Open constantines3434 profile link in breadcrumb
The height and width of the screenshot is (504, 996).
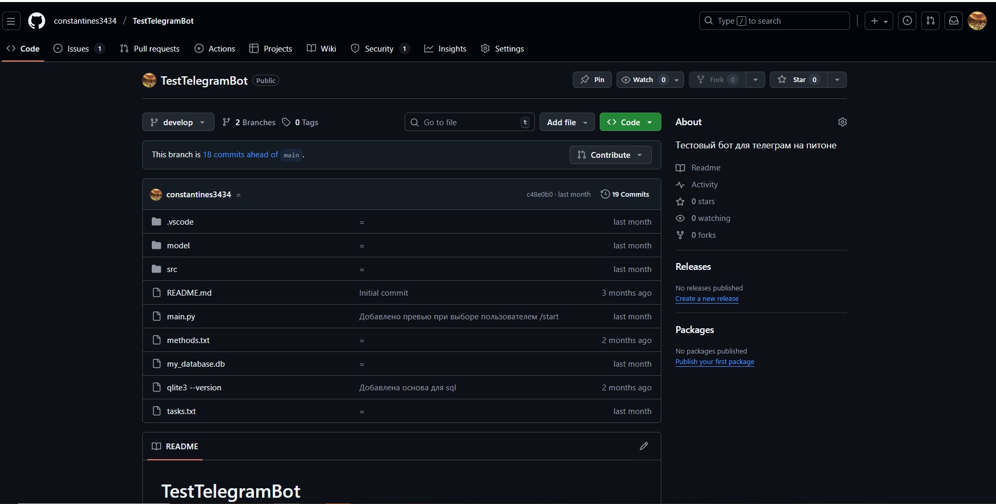(x=85, y=21)
